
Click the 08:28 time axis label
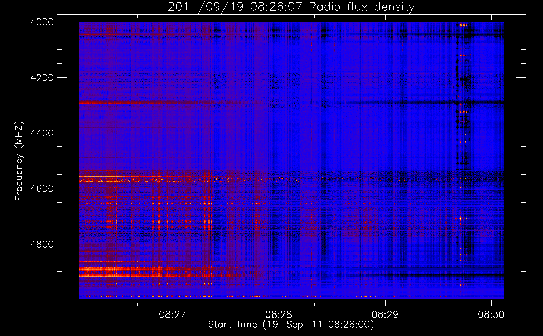pos(279,315)
